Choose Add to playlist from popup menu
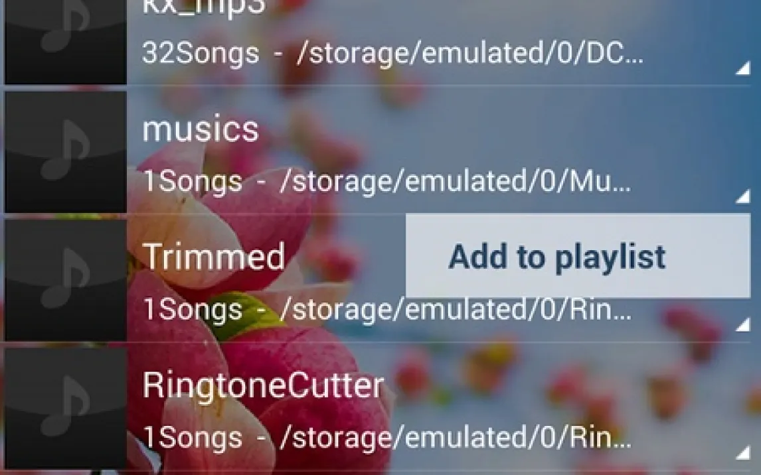 (578, 256)
